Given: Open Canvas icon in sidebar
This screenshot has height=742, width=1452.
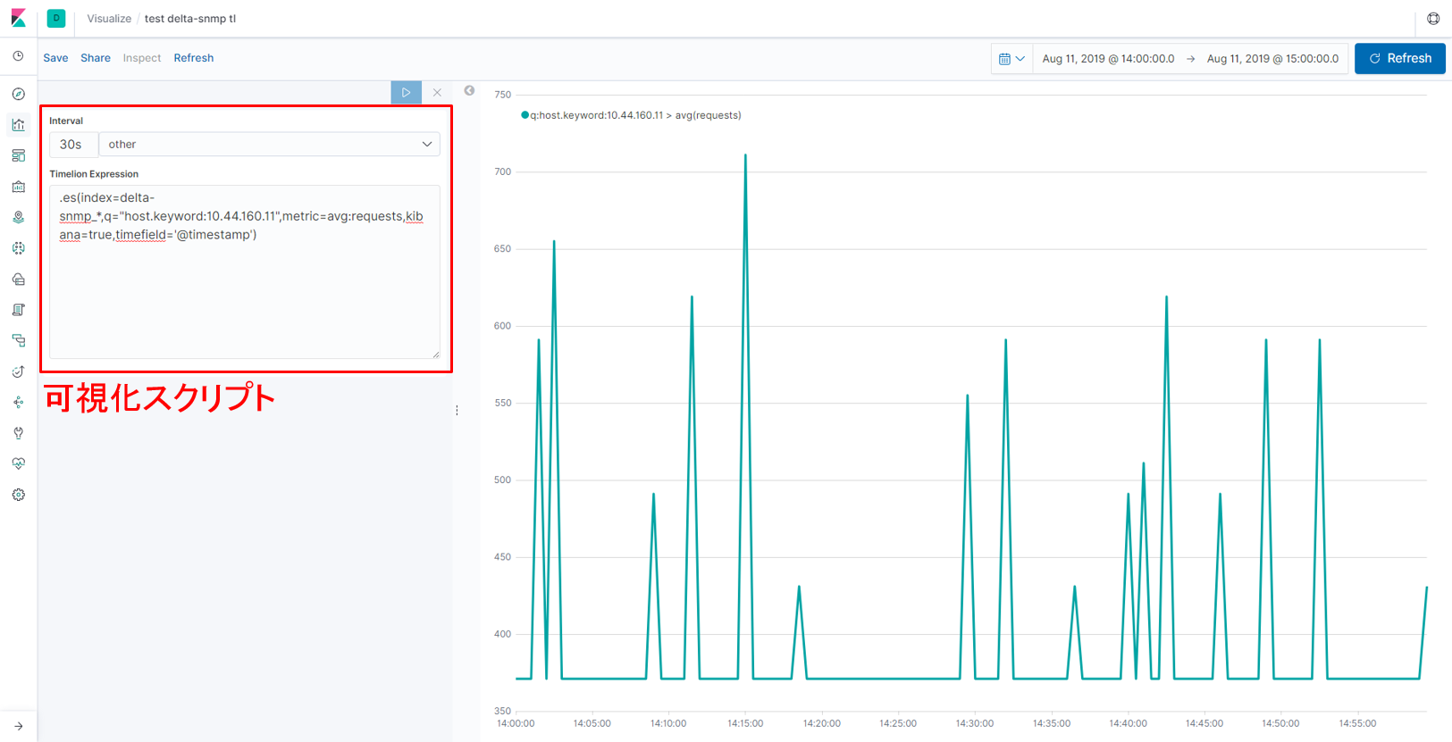Looking at the screenshot, I should coord(19,187).
